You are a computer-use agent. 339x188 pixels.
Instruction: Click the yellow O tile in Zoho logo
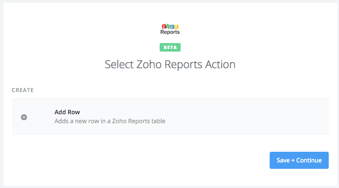(x=176, y=26)
